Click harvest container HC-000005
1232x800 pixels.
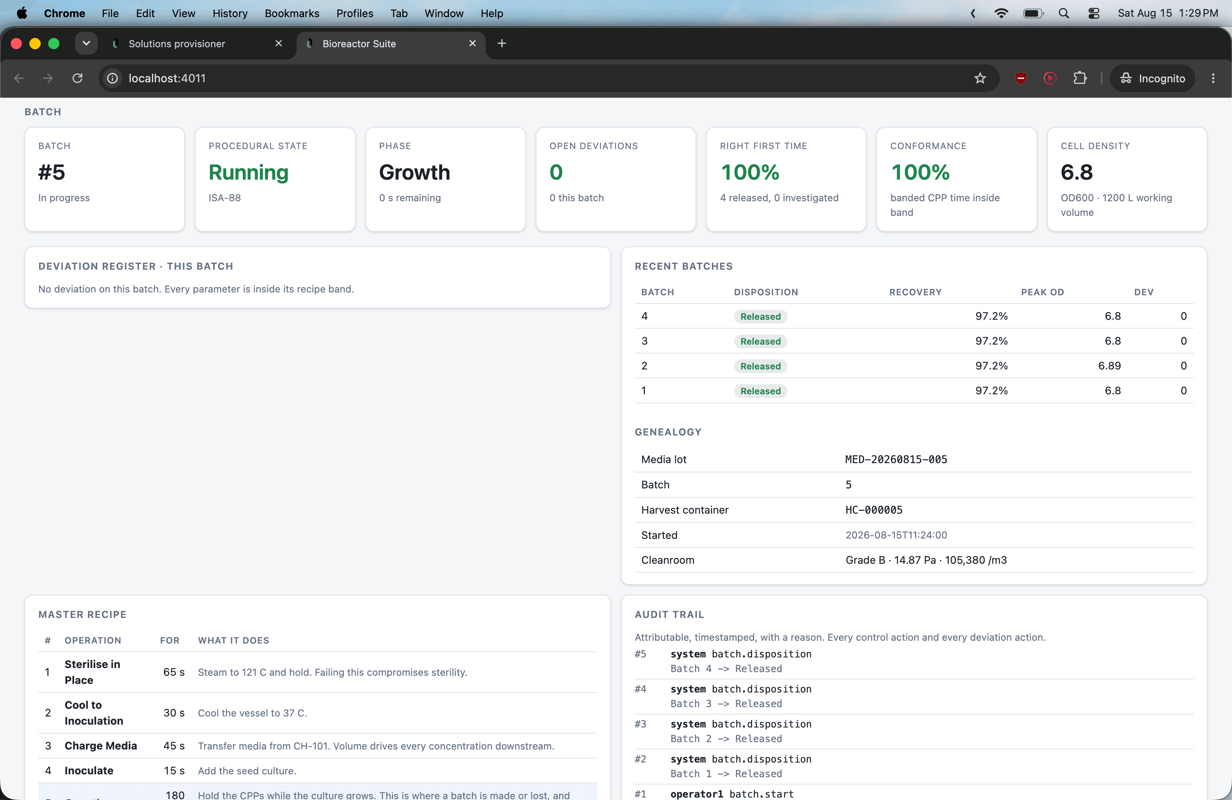point(874,510)
